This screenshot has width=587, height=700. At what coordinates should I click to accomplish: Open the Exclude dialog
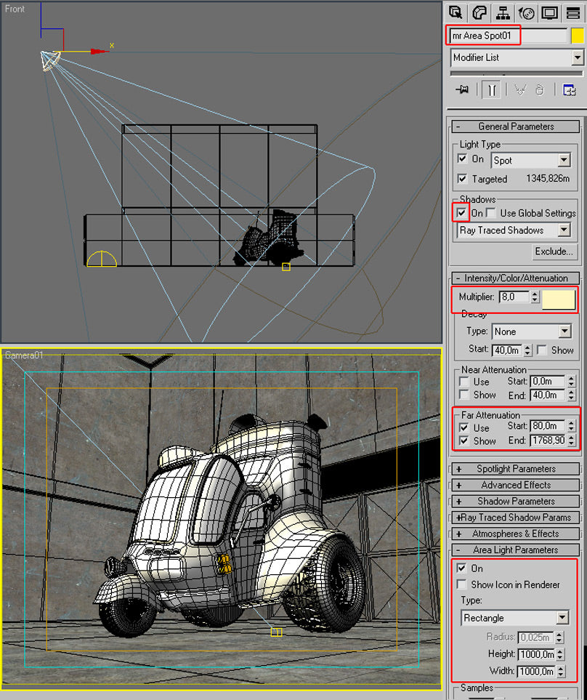pyautogui.click(x=554, y=252)
